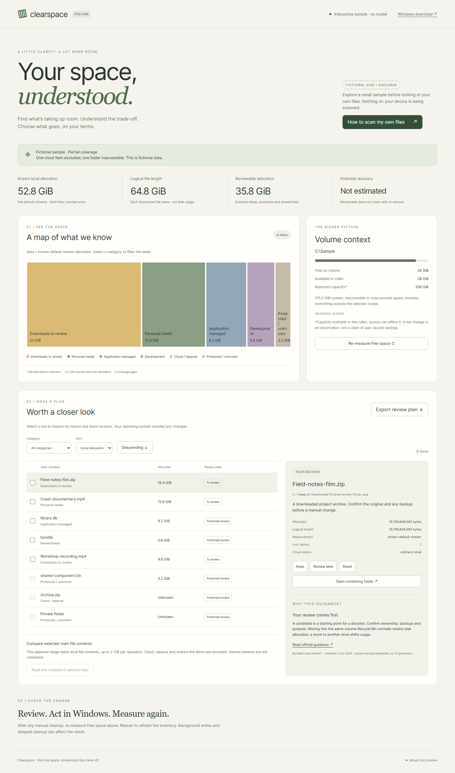Open the Category dropdown
The image size is (455, 773).
click(49, 448)
